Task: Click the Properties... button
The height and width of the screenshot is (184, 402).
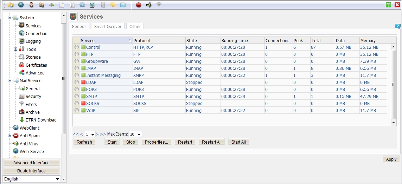Action: [156, 142]
